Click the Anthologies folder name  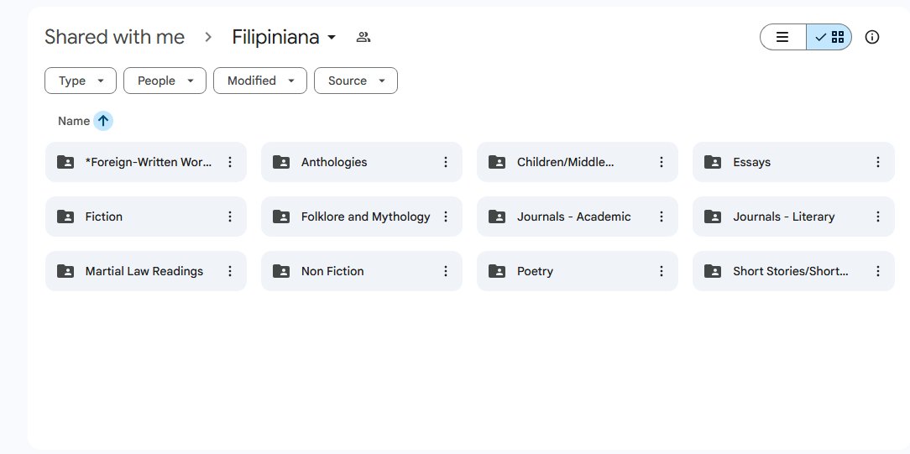(x=334, y=162)
